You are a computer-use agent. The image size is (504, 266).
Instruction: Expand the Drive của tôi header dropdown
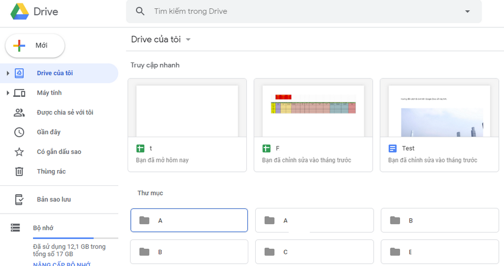click(x=188, y=40)
